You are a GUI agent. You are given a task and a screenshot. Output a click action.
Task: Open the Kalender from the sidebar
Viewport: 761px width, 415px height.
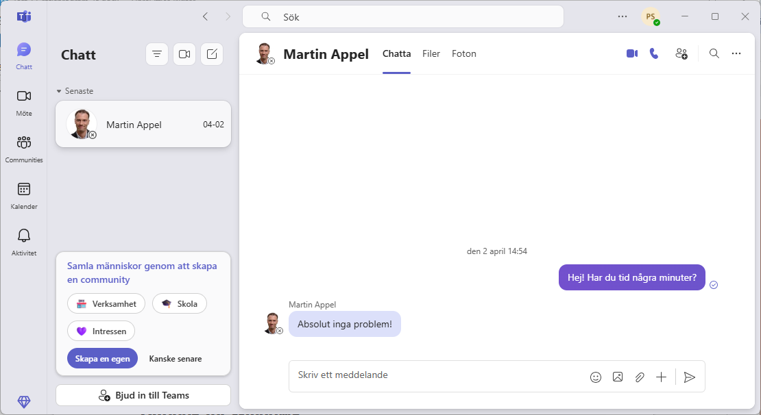click(x=23, y=194)
